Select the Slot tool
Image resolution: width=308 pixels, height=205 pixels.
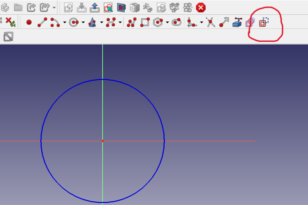[176, 22]
